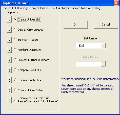
Task: Click the Cancel button
Action: pyautogui.click(x=106, y=25)
